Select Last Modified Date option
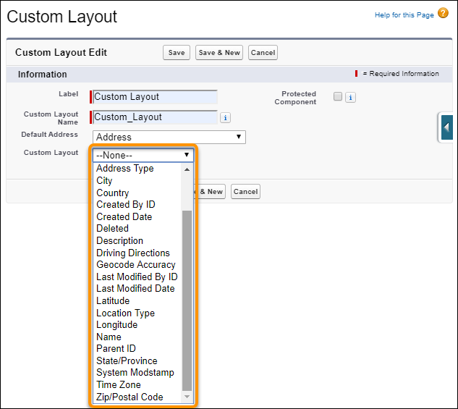The height and width of the screenshot is (409, 458). (137, 289)
